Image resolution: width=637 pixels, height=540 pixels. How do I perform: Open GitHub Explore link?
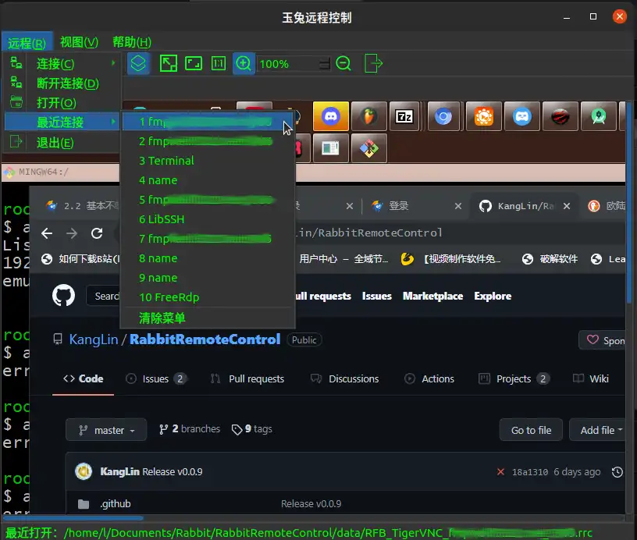(x=493, y=296)
